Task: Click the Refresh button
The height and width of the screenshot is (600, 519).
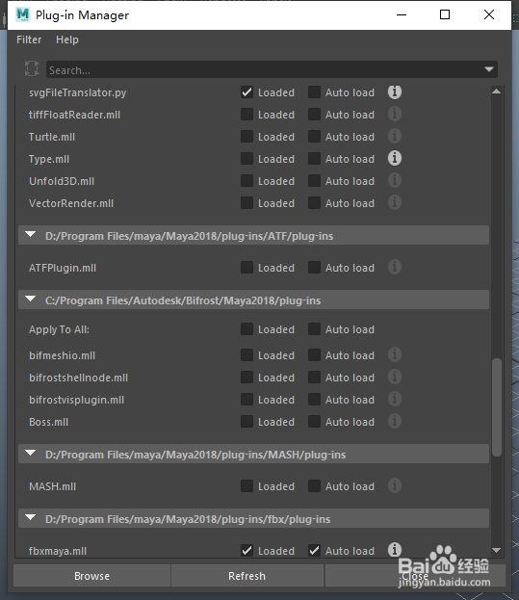Action: click(247, 576)
